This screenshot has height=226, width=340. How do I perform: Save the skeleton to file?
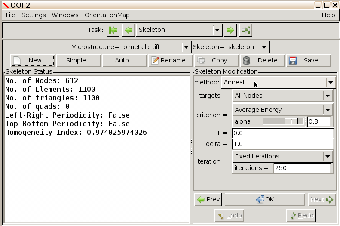coord(308,60)
